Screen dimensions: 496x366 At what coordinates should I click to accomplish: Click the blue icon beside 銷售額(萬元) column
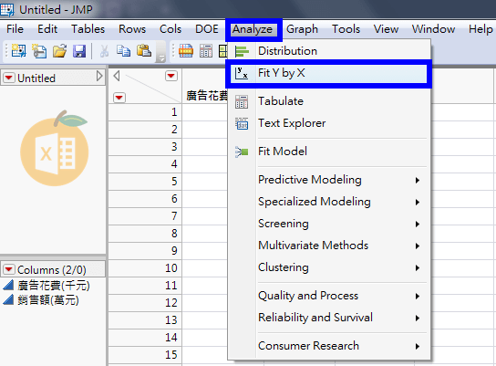(x=8, y=299)
